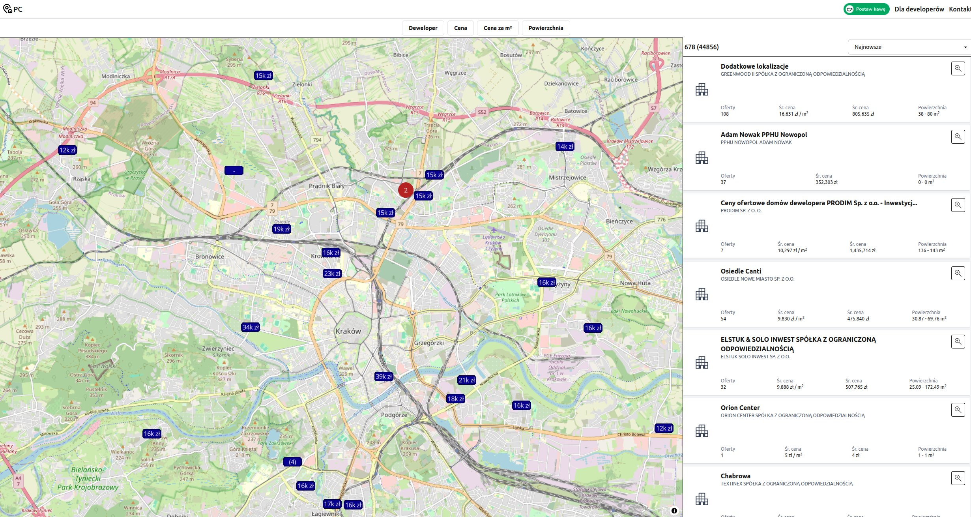This screenshot has width=971, height=517.
Task: Zoom to Dodatkowe lokalizacje on map
Action: point(958,68)
